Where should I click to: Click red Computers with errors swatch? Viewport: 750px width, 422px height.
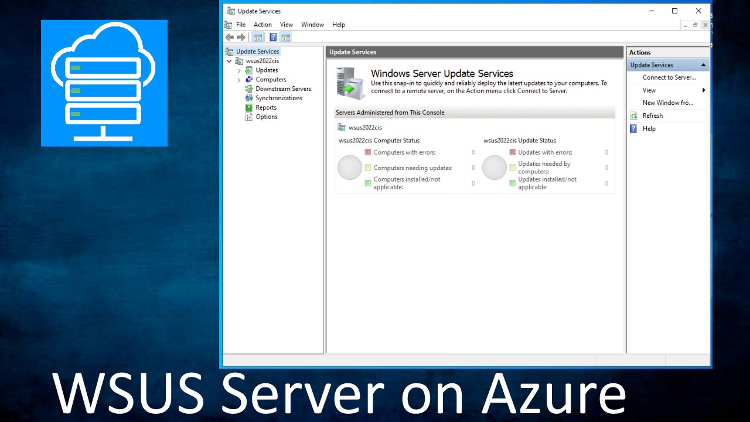[x=368, y=152]
